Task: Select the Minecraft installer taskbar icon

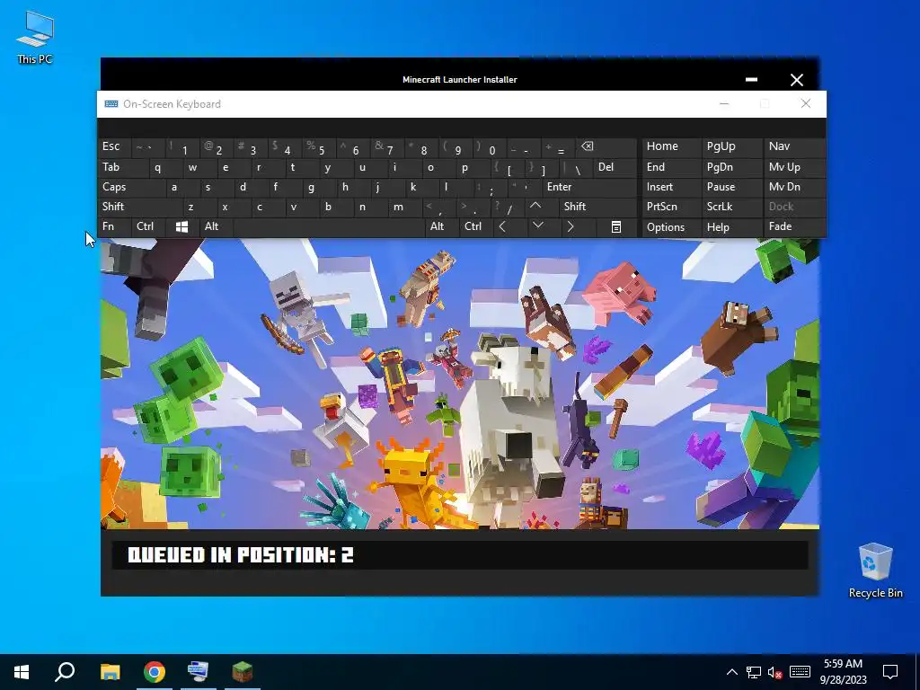Action: click(243, 672)
